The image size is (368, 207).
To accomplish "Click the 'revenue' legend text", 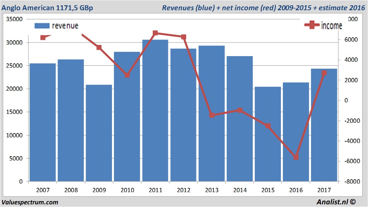I will [x=65, y=26].
